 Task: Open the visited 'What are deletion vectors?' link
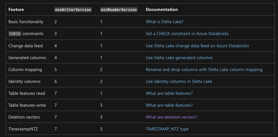172,117
